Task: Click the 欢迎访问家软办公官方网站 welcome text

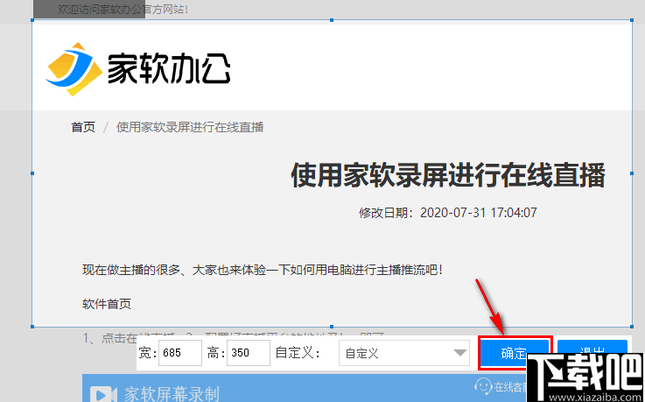Action: pos(123,10)
